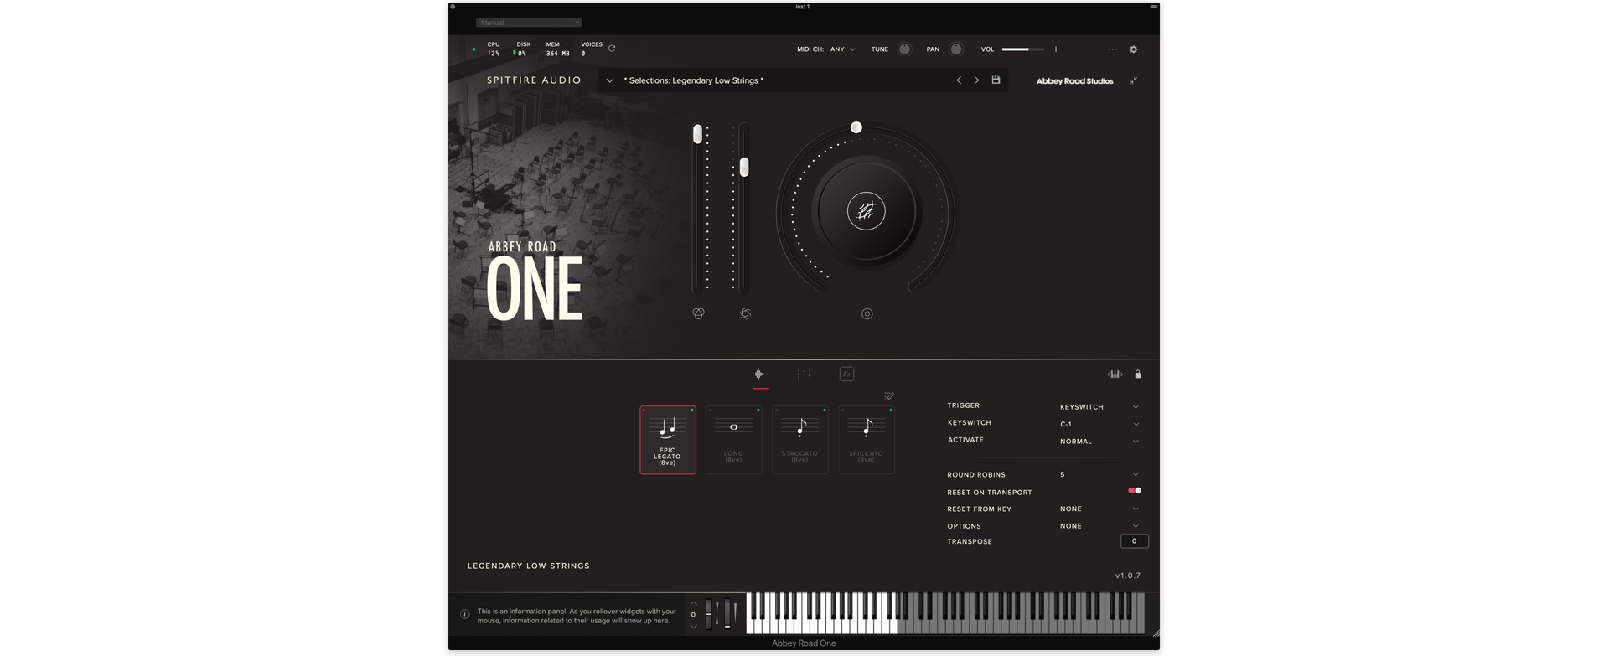1609x656 pixels.
Task: Click the settings gear icon
Action: coord(1134,49)
